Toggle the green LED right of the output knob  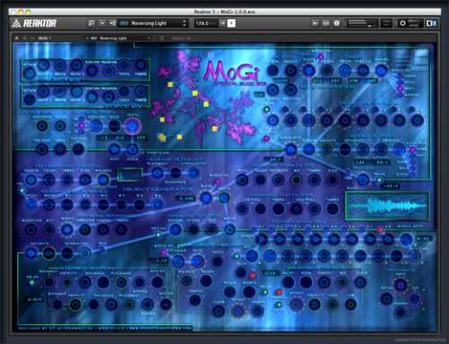379,180
